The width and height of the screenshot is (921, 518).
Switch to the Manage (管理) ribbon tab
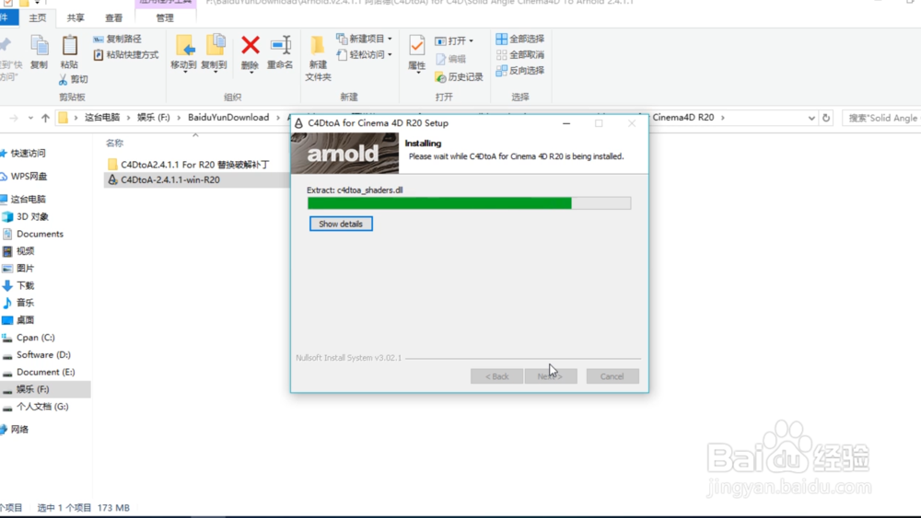click(x=165, y=18)
